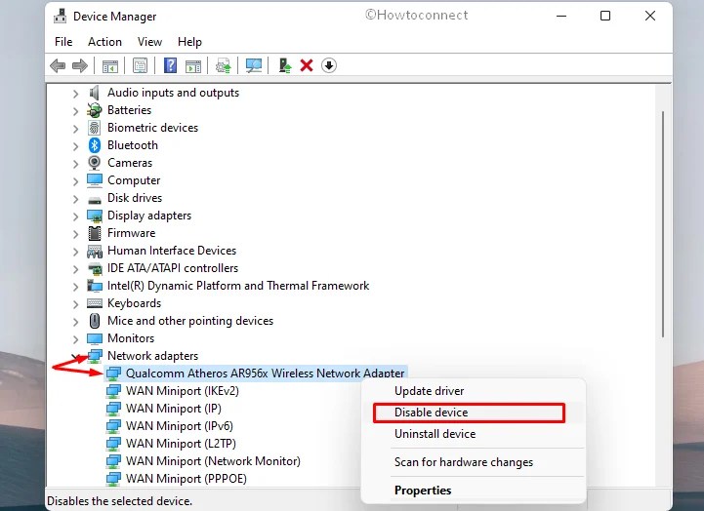Image resolution: width=704 pixels, height=511 pixels.
Task: Click the Bluetooth category icon
Action: click(95, 145)
